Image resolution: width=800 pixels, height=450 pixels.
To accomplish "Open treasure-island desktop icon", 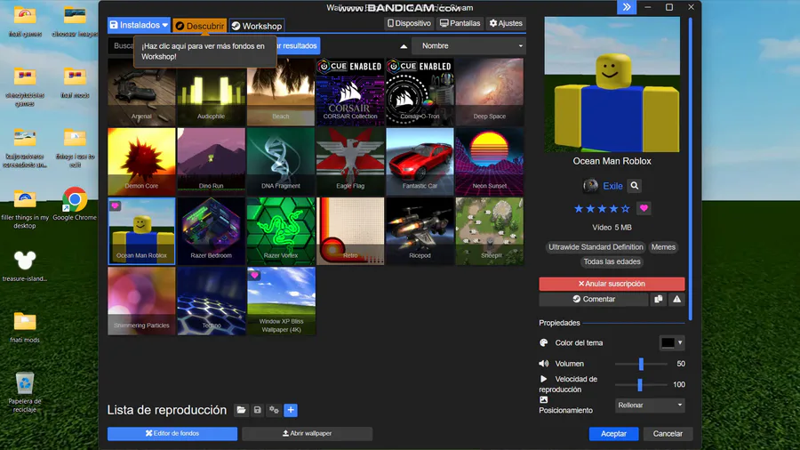I will (25, 266).
